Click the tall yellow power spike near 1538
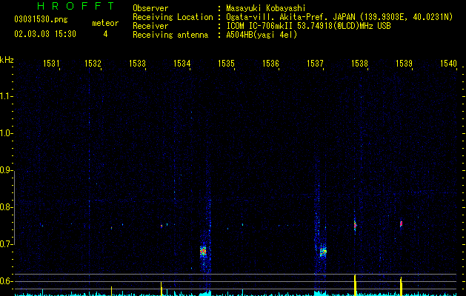 (x=355, y=285)
